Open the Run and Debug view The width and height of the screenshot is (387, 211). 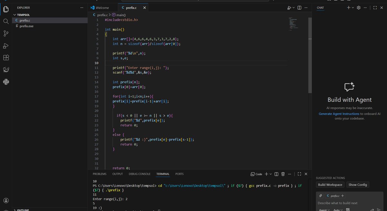tap(6, 46)
